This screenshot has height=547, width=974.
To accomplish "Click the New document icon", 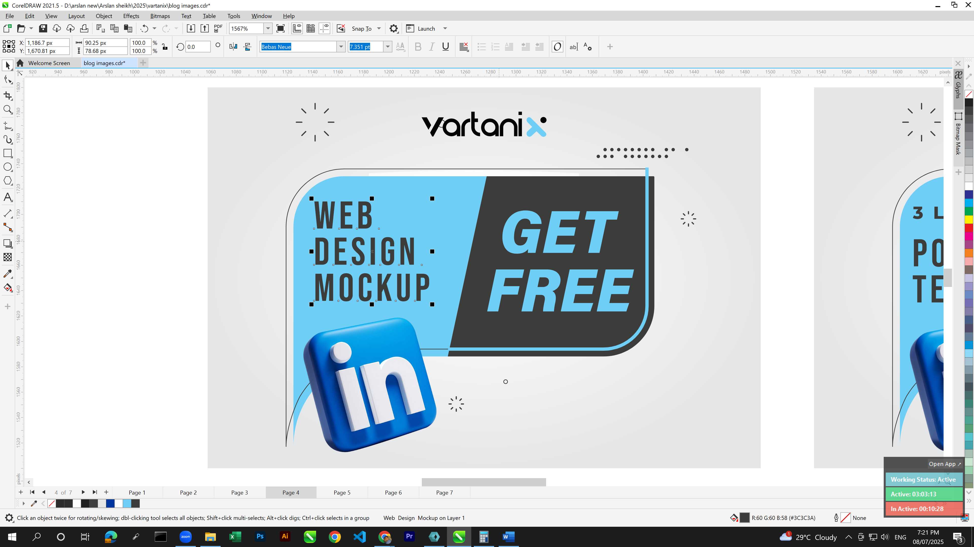I will pyautogui.click(x=7, y=28).
